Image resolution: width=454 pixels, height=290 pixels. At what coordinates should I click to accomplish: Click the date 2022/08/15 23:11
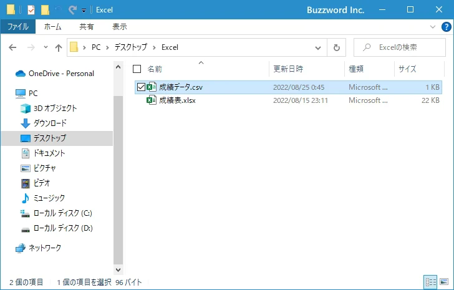(x=301, y=100)
